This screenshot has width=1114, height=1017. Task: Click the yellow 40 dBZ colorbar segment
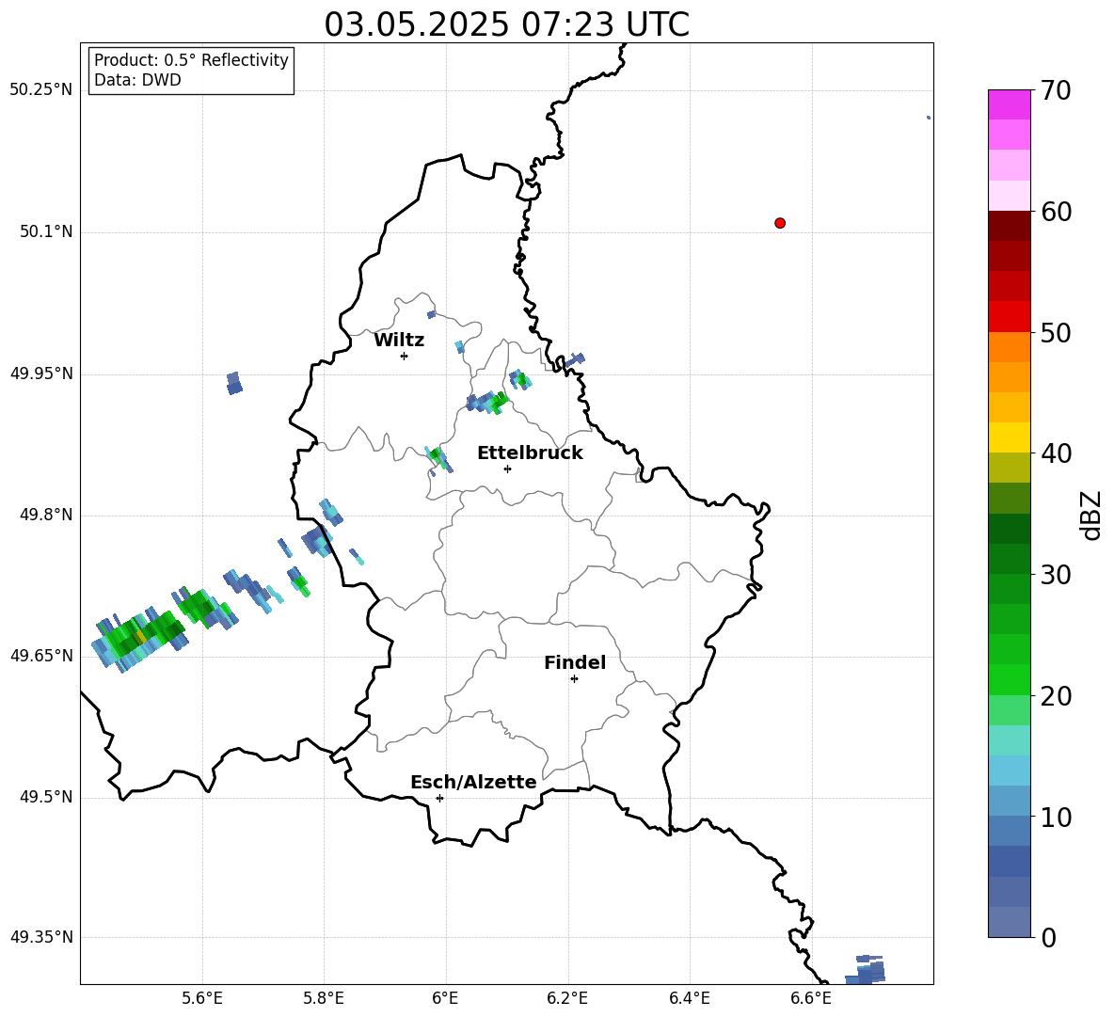pos(1009,437)
